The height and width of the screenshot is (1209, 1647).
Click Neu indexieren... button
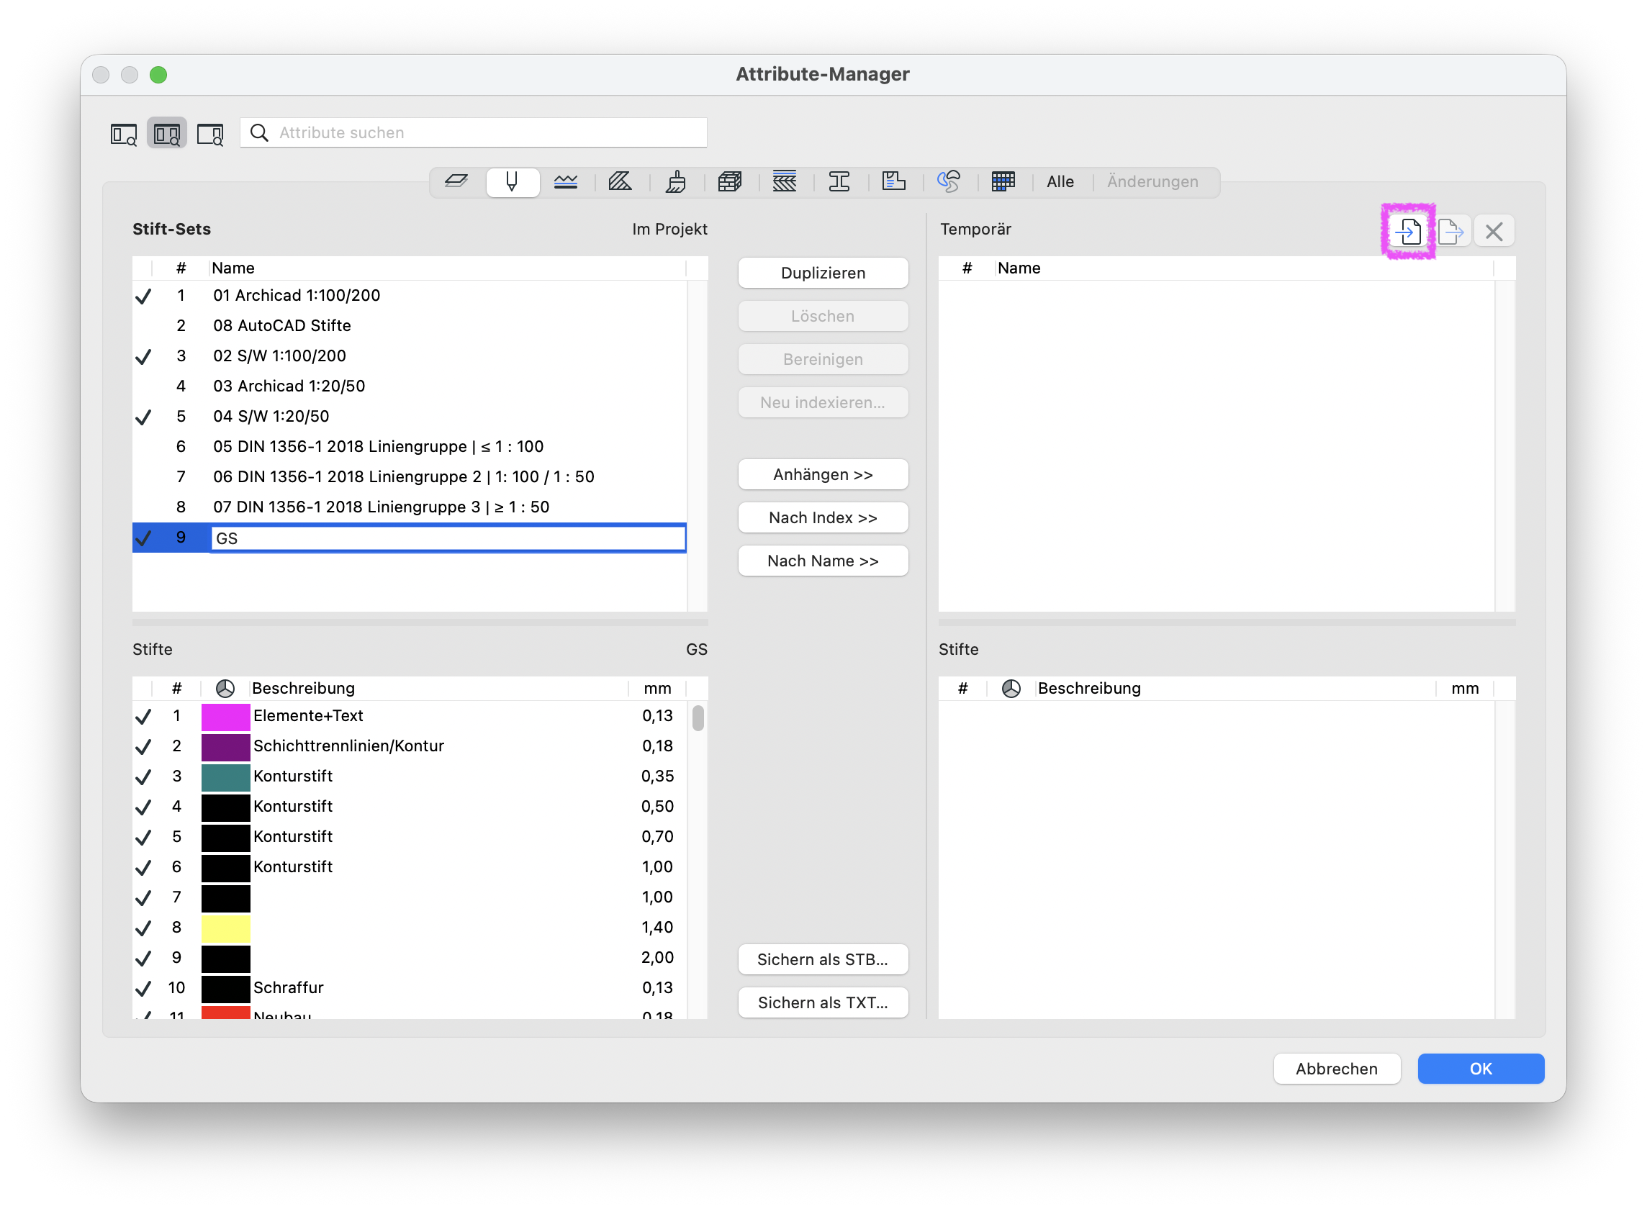tap(823, 402)
